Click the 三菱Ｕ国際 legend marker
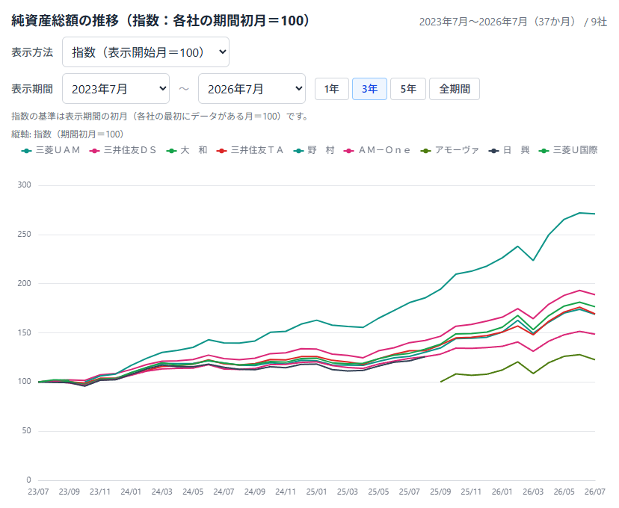The image size is (619, 508). (544, 151)
